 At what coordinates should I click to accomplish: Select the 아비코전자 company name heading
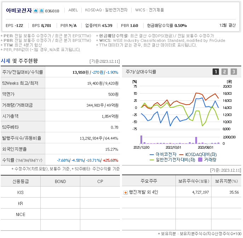(19, 10)
